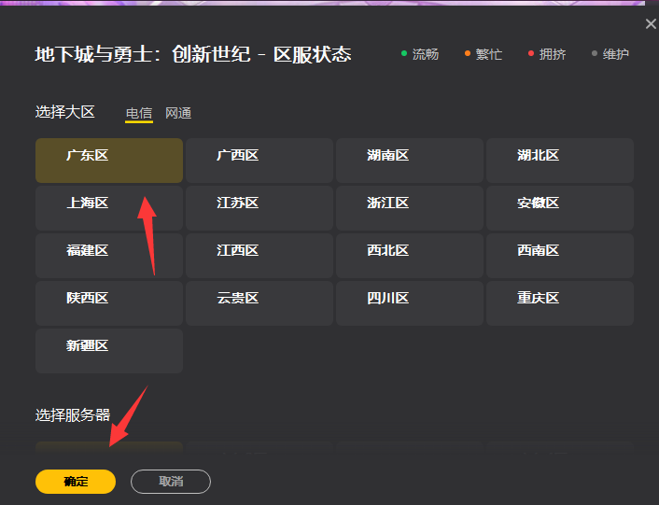
Task: Click the 繁忙 status legend
Action: pyautogui.click(x=484, y=54)
